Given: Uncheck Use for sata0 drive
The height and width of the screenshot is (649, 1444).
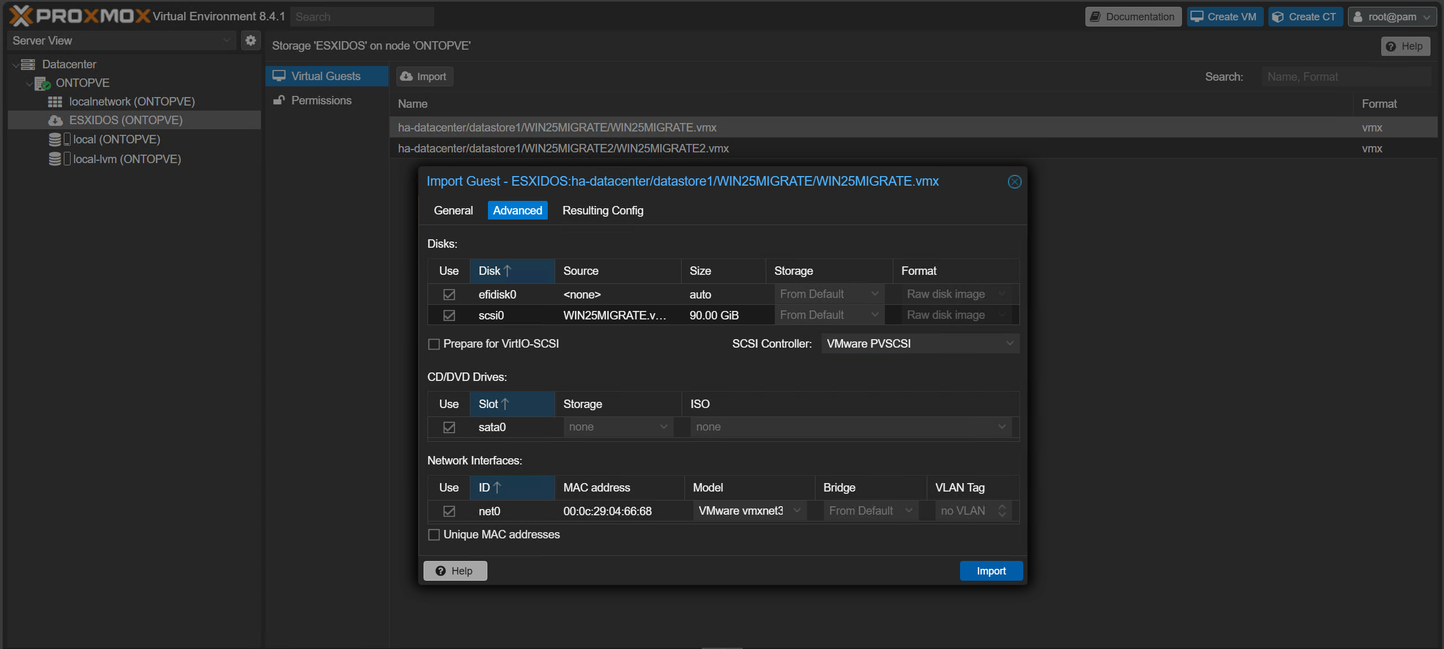Looking at the screenshot, I should point(449,427).
